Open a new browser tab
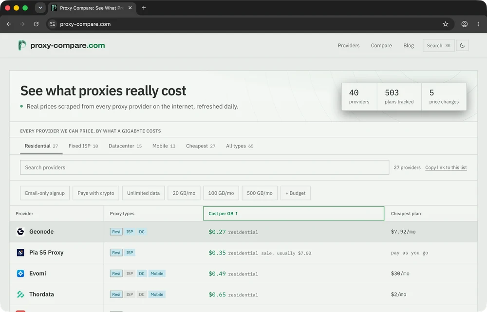The width and height of the screenshot is (487, 312). pyautogui.click(x=144, y=8)
